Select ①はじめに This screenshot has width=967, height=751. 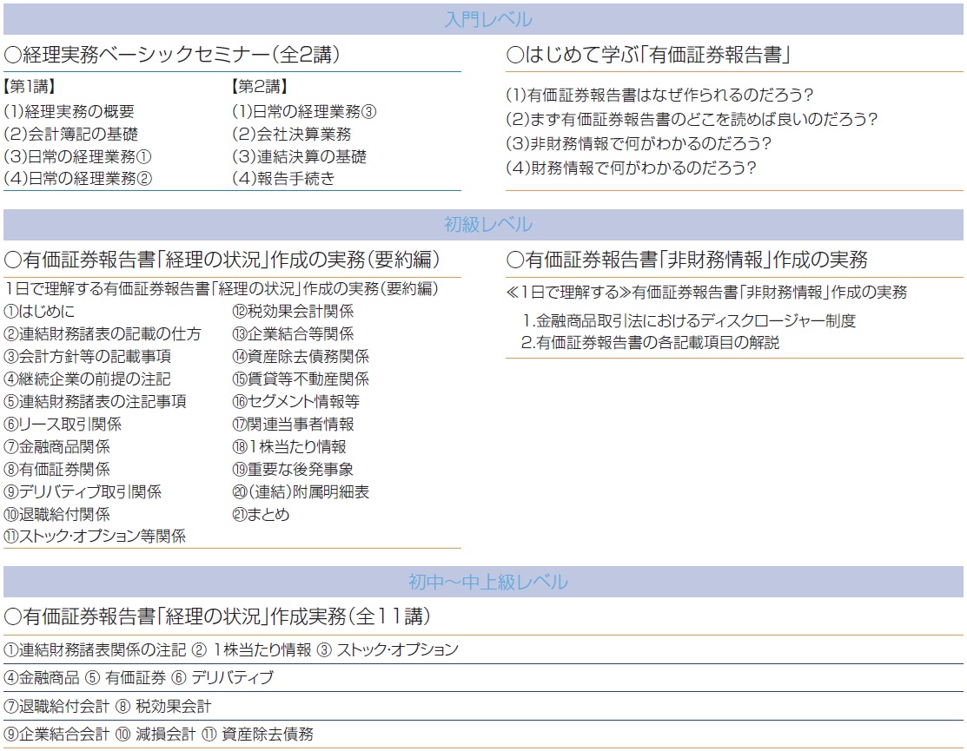(x=39, y=311)
